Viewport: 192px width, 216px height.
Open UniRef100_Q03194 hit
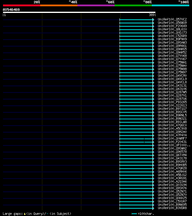(x=172, y=185)
